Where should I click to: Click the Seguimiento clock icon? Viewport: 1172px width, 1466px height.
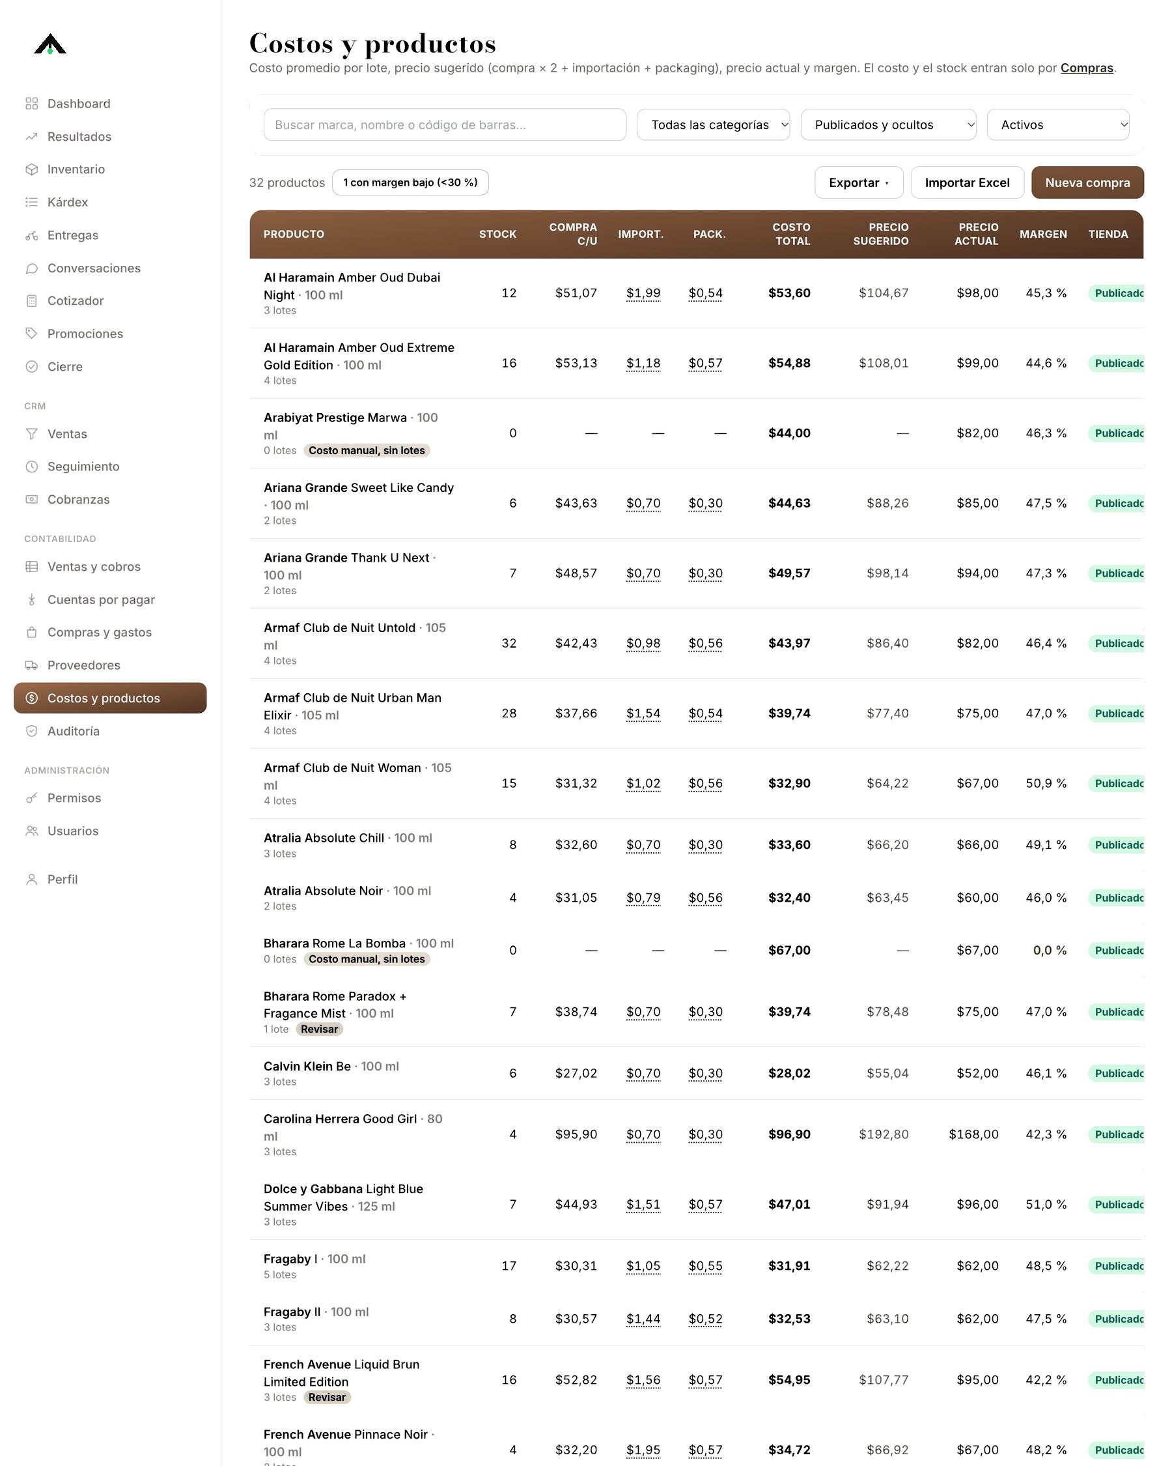31,467
